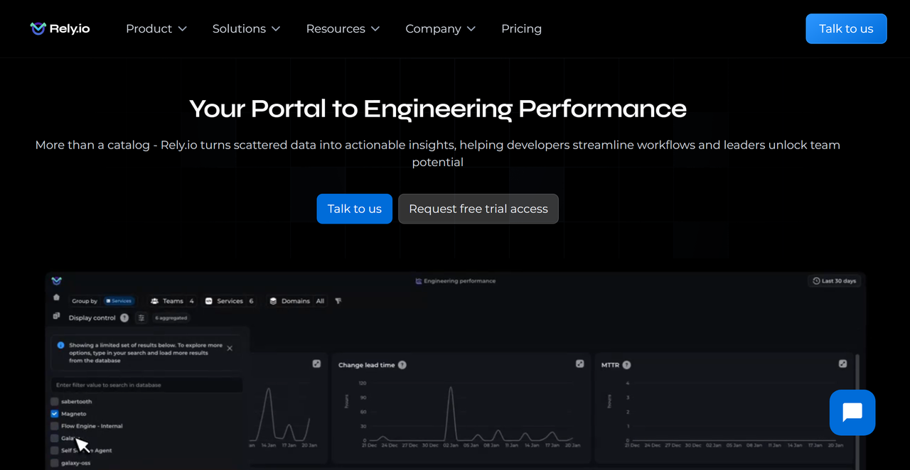Open the Domains filter set to All
This screenshot has width=910, height=470.
tap(296, 301)
